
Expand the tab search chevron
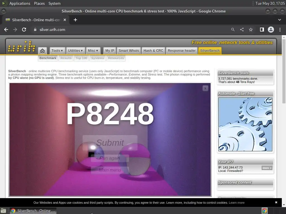click(x=279, y=20)
